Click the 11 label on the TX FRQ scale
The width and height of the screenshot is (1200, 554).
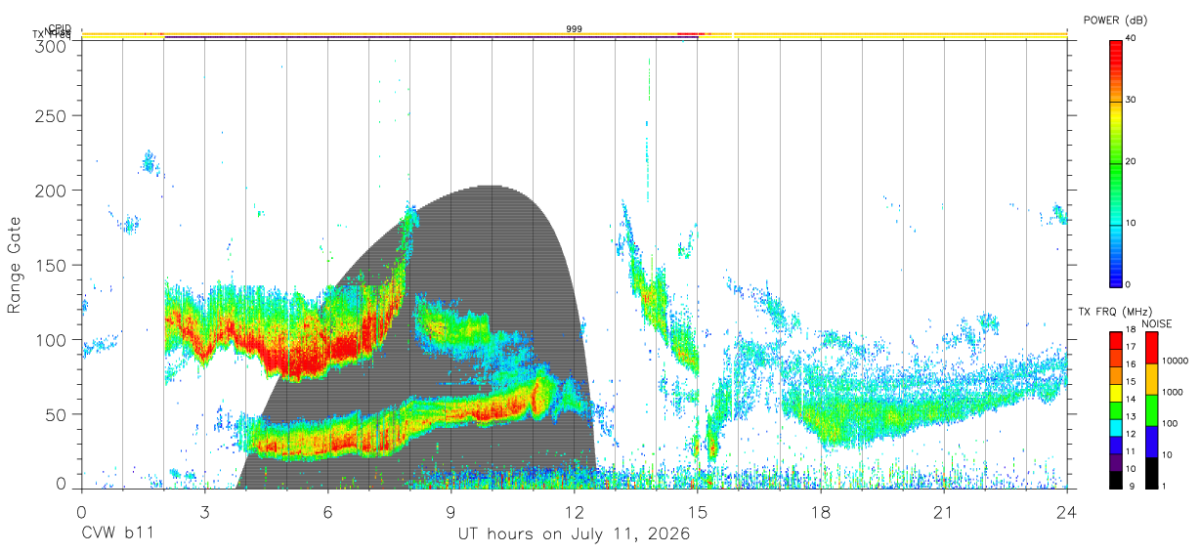coord(1131,451)
